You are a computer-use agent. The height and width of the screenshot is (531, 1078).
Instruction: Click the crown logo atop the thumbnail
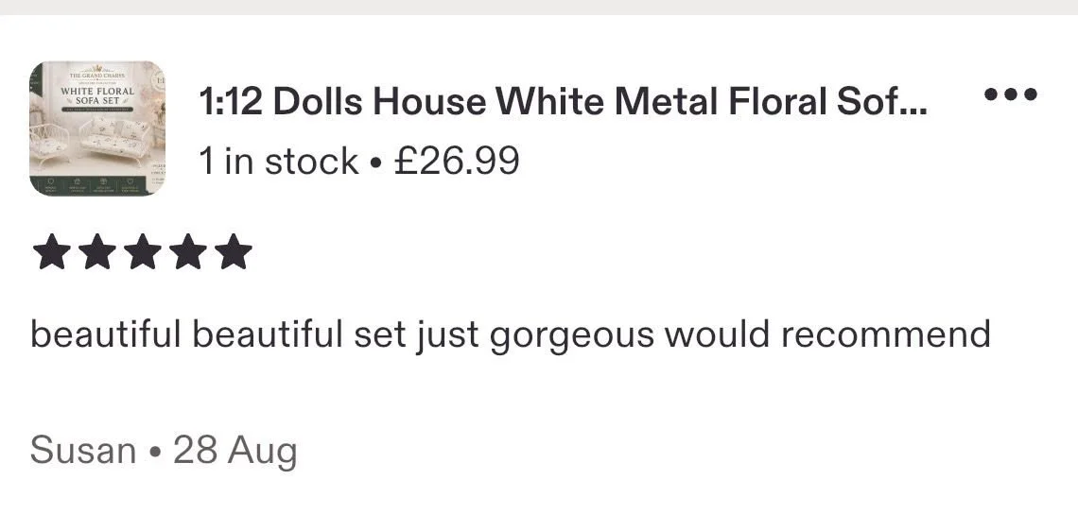click(97, 69)
